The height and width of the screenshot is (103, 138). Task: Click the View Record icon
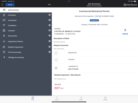pyautogui.click(x=125, y=5)
